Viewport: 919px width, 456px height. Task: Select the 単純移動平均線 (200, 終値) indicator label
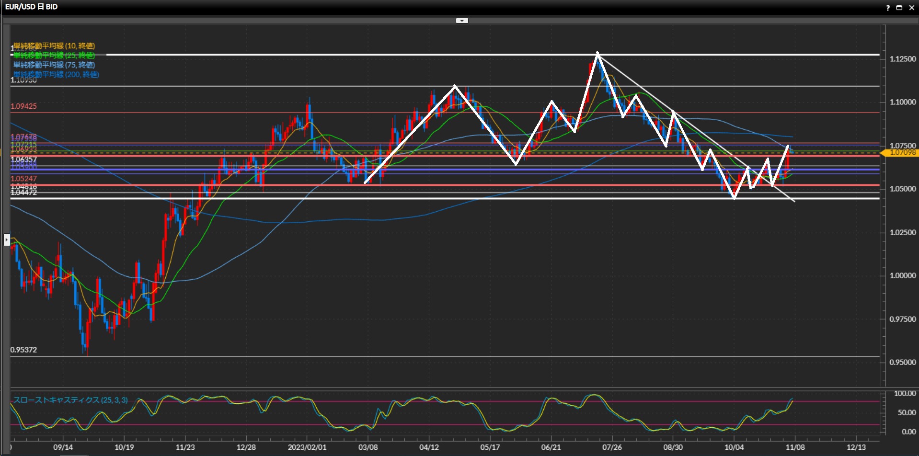(x=56, y=74)
